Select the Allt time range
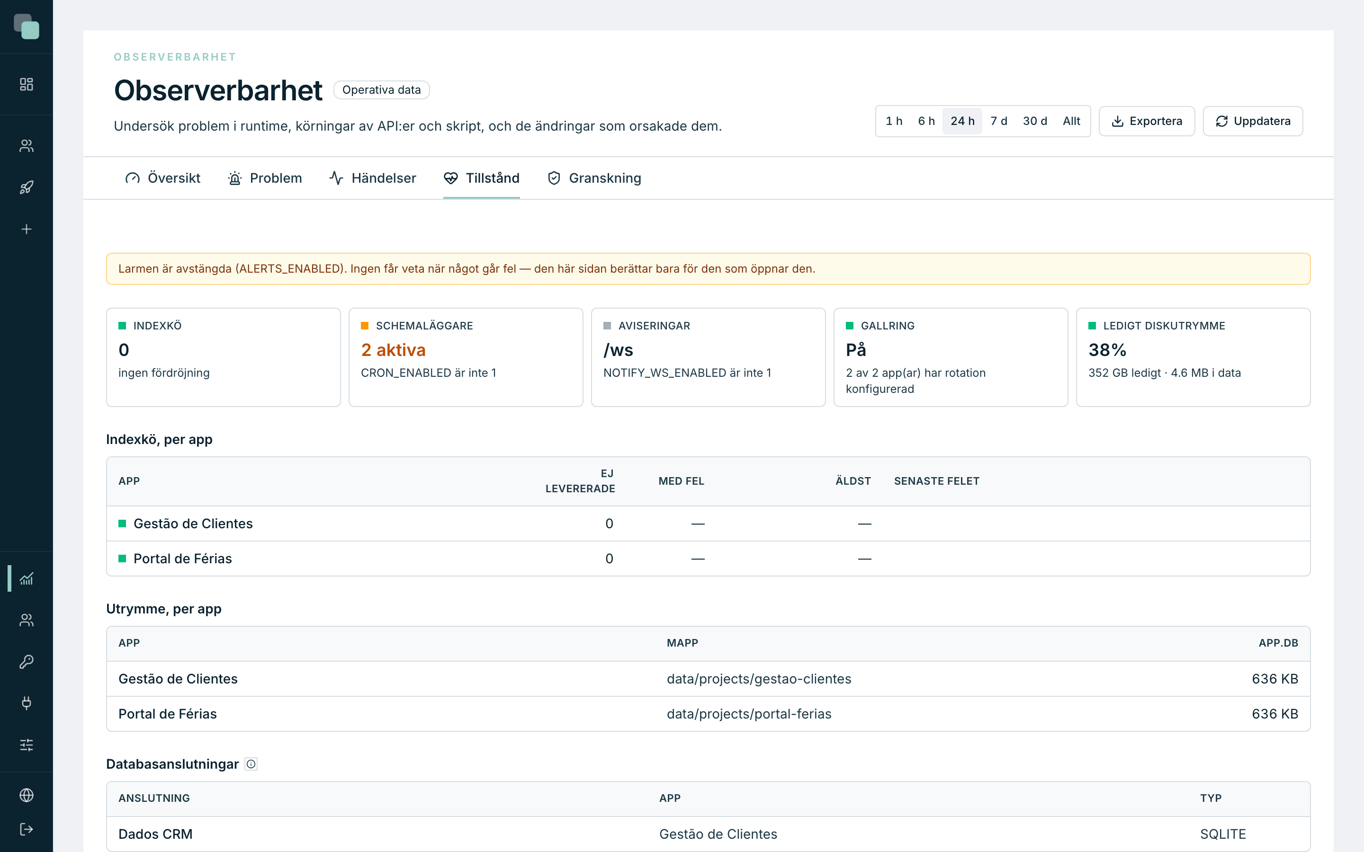The height and width of the screenshot is (852, 1364). [1071, 121]
